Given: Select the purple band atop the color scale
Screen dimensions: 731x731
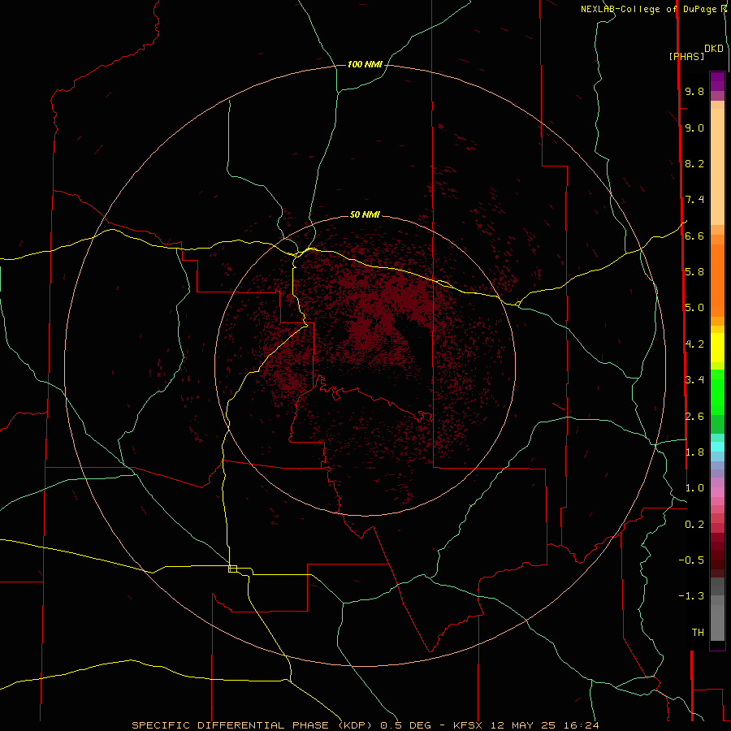Looking at the screenshot, I should tap(717, 82).
